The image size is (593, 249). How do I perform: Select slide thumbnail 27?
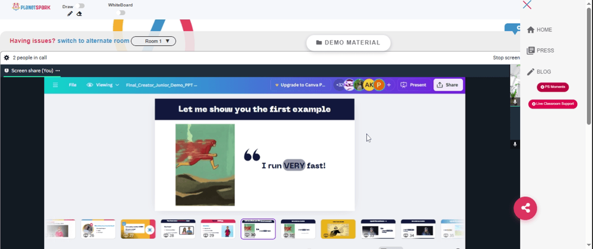click(x=138, y=229)
